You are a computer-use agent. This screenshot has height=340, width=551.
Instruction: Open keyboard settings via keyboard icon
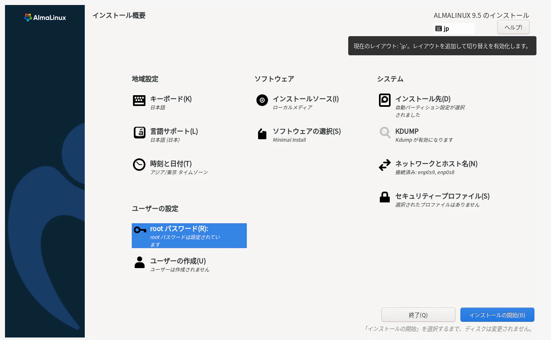click(x=139, y=101)
